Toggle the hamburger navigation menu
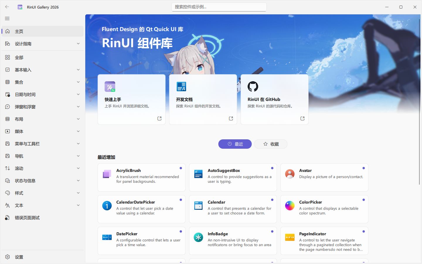422x264 pixels. (7, 18)
